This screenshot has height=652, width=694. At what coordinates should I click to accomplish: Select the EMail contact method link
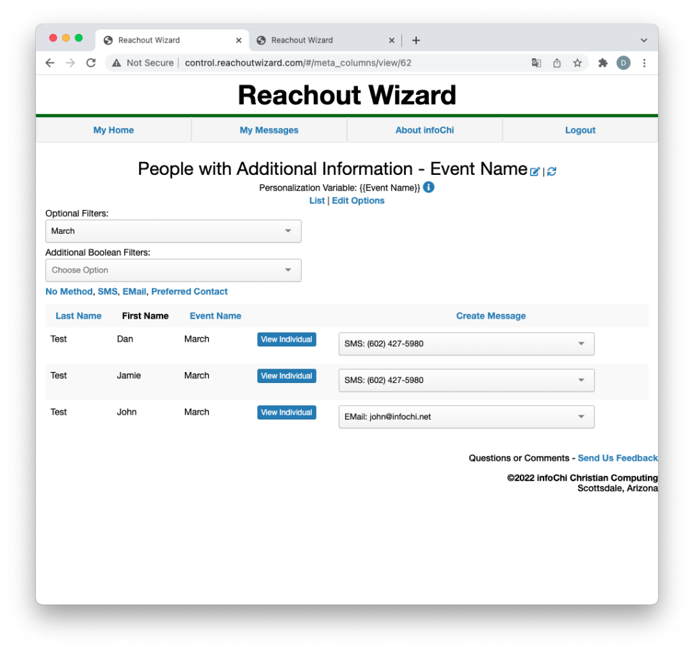[134, 291]
